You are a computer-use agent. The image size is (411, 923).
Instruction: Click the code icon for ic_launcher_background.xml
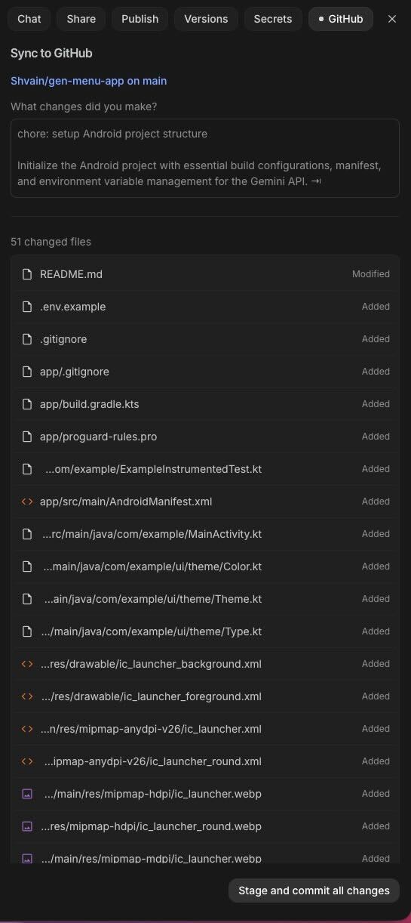pos(27,664)
